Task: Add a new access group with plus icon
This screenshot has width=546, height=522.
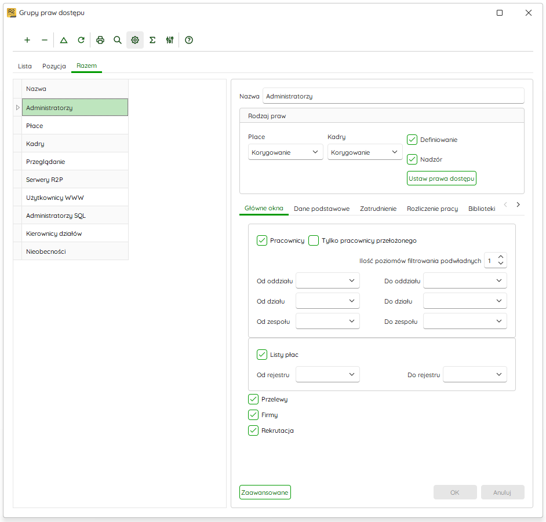Action: coord(27,40)
